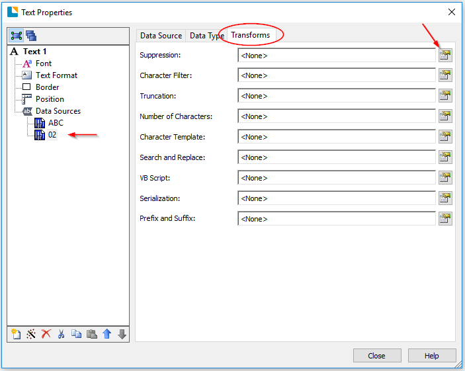
Task: Paste data source from clipboard
Action: pyautogui.click(x=92, y=334)
